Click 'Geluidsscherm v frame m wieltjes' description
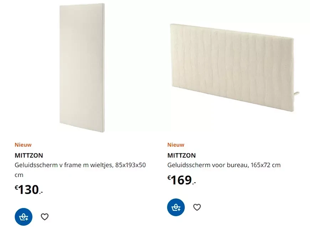 (x=80, y=165)
